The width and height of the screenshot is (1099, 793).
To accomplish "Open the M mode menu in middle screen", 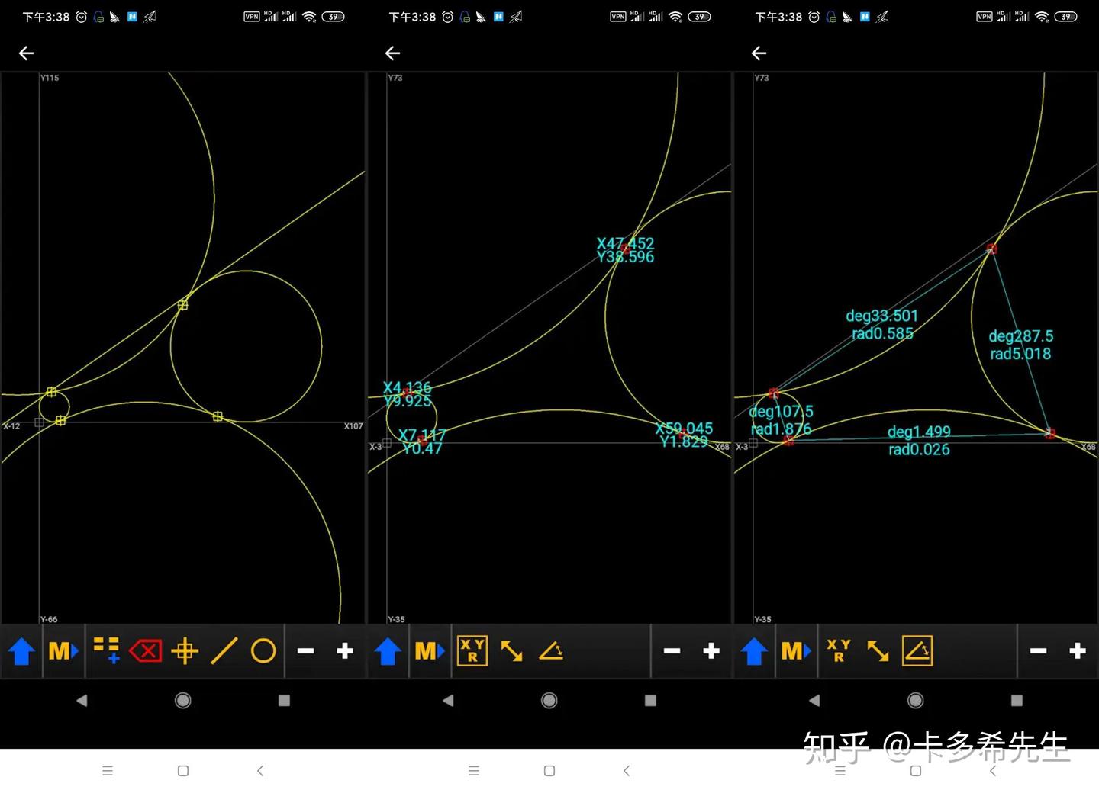I will [x=430, y=651].
